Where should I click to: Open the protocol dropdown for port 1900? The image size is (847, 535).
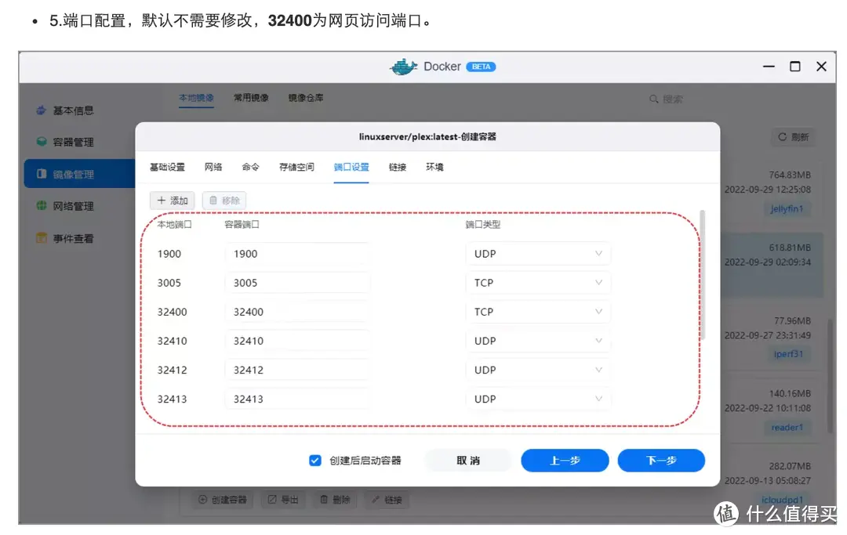(538, 254)
